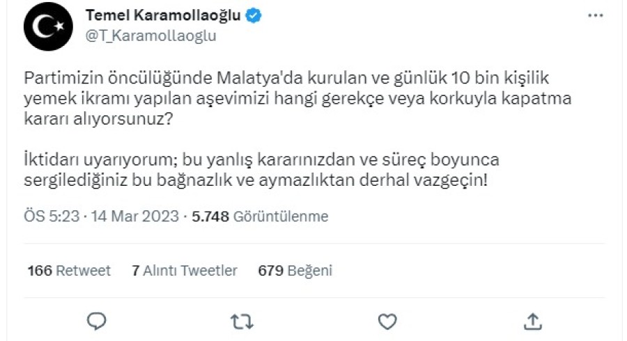
Task: Click the retweet arrows icon
Action: point(242,320)
